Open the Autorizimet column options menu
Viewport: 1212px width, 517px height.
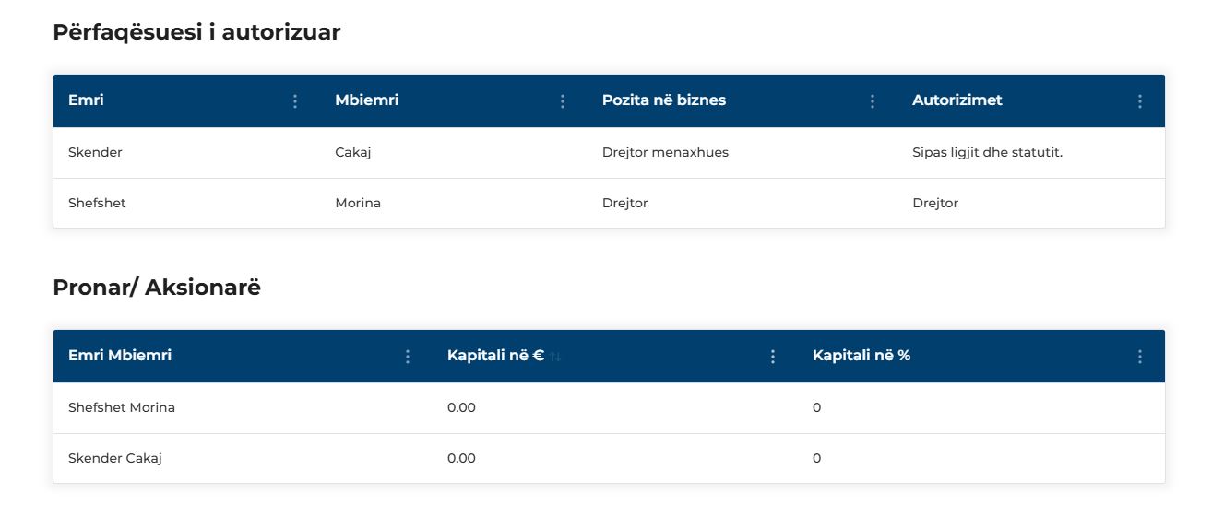pos(1140,101)
